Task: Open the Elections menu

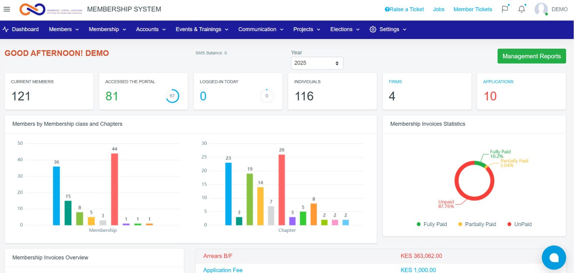Action: tap(344, 29)
